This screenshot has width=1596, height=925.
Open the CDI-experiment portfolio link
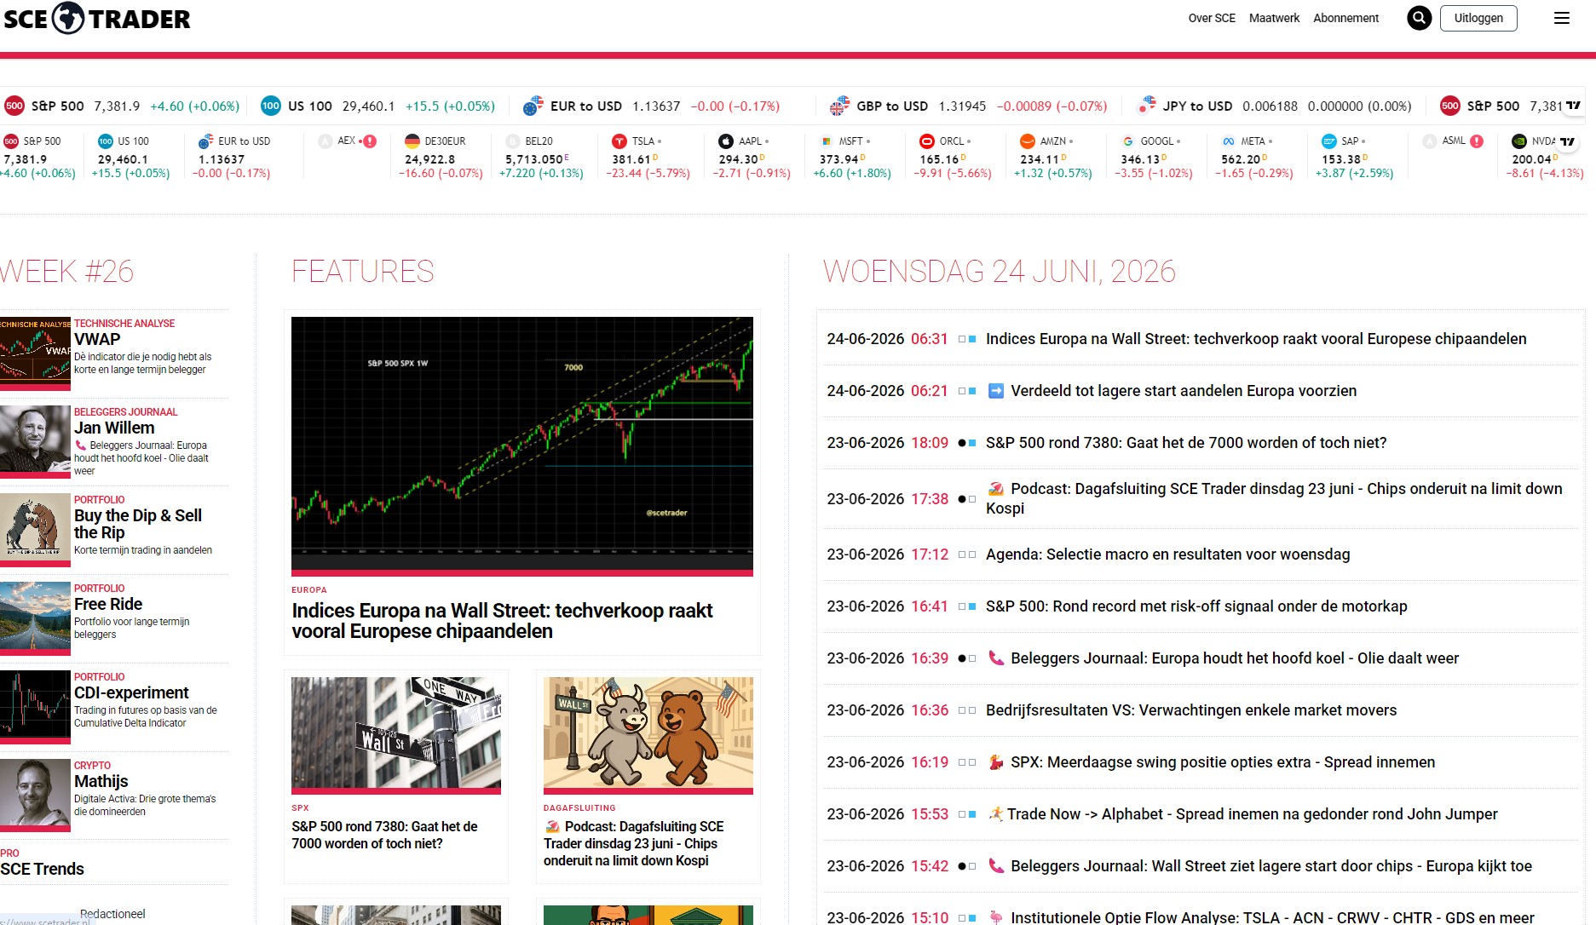[131, 692]
